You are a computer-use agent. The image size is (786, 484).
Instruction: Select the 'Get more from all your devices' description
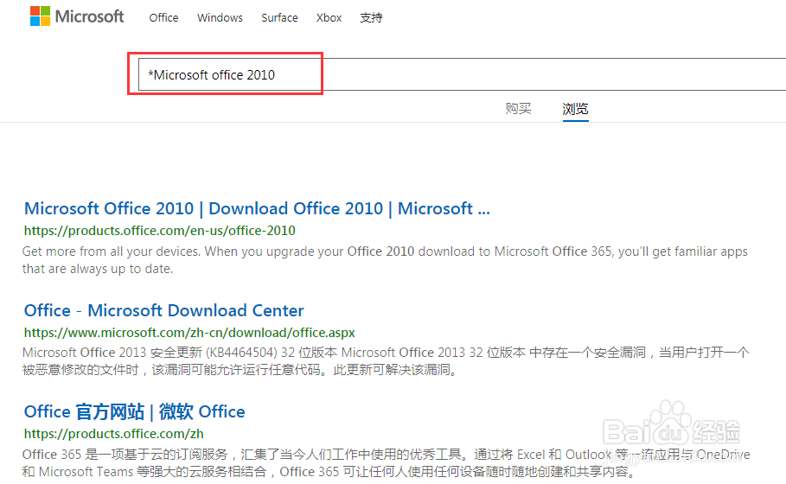[385, 260]
